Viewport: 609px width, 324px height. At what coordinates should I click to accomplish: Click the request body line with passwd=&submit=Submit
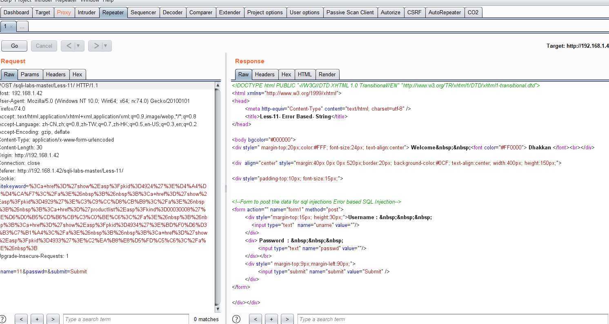(43, 271)
